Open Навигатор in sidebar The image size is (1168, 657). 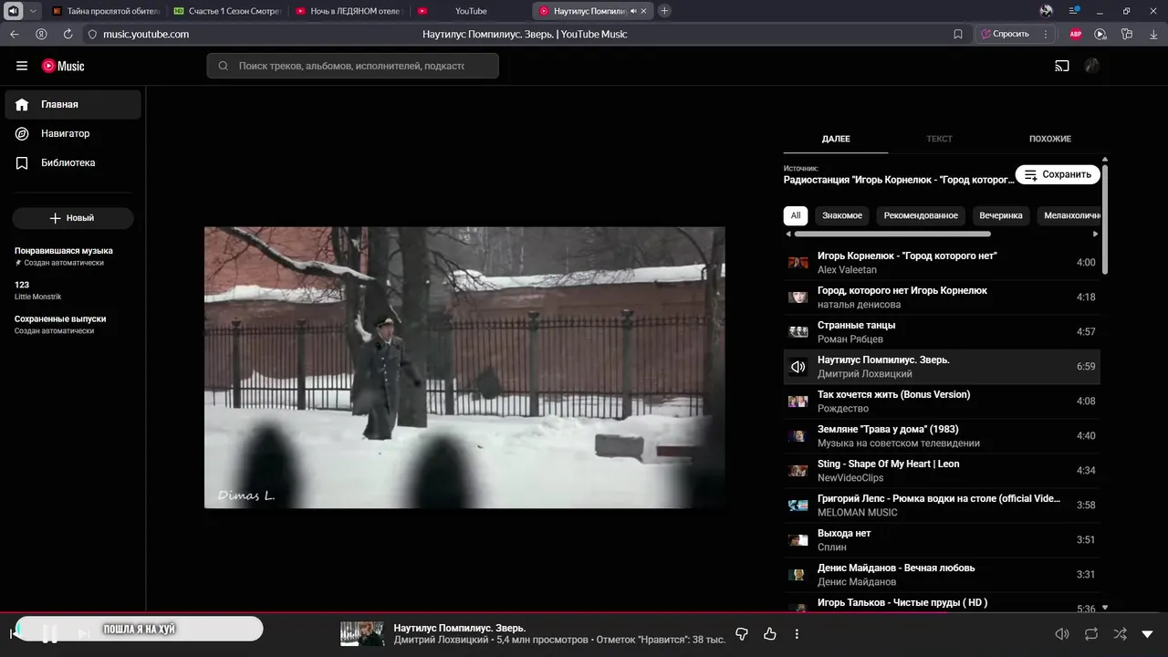[73, 133]
